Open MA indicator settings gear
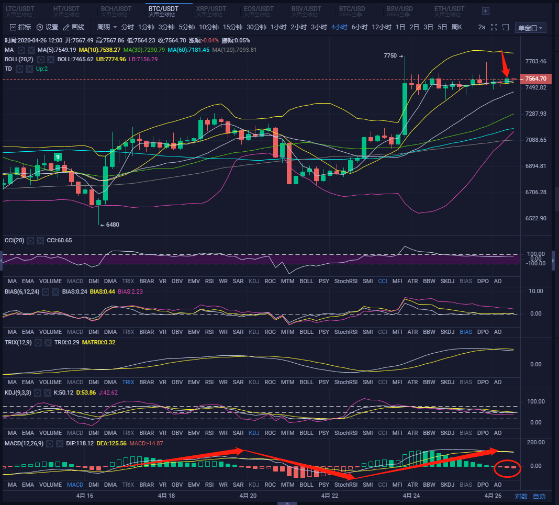 click(x=20, y=51)
